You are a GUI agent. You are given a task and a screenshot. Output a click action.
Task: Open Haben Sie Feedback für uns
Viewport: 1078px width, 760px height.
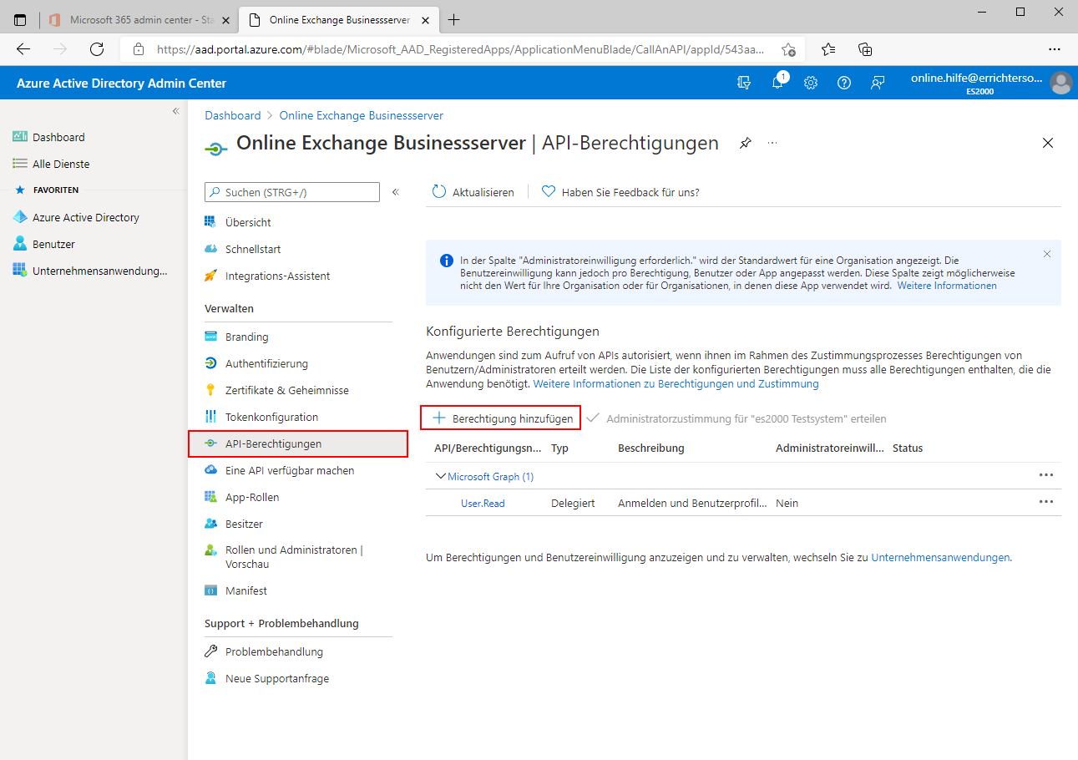click(x=620, y=192)
